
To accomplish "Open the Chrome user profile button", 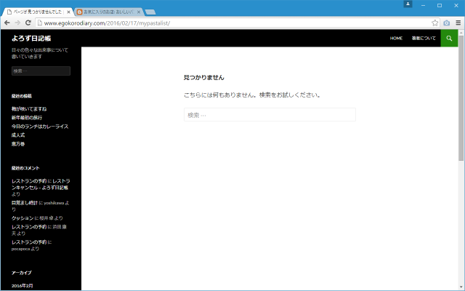I will coord(408,4).
